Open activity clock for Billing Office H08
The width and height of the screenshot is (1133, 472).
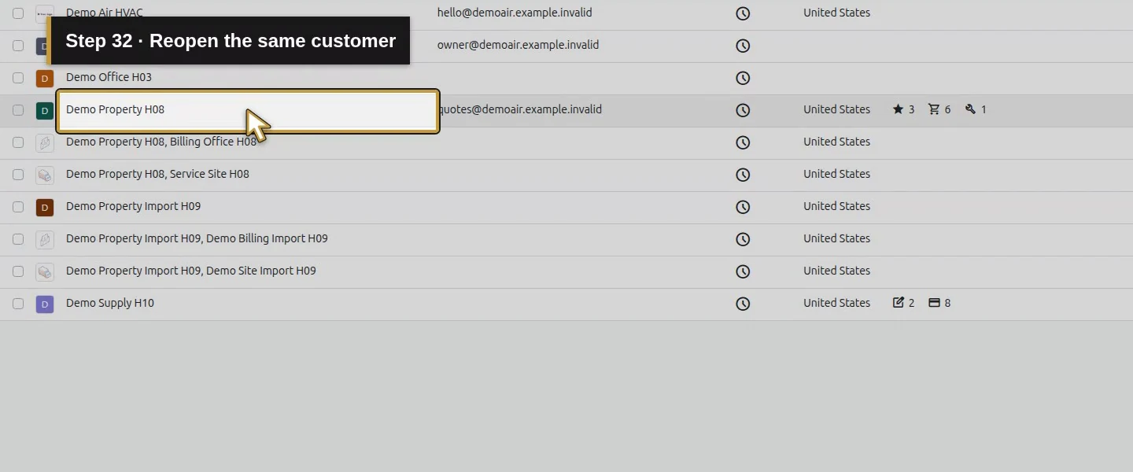(743, 142)
